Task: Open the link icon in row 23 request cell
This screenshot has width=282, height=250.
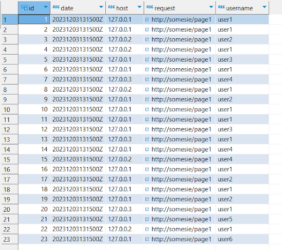Action: 147,239
